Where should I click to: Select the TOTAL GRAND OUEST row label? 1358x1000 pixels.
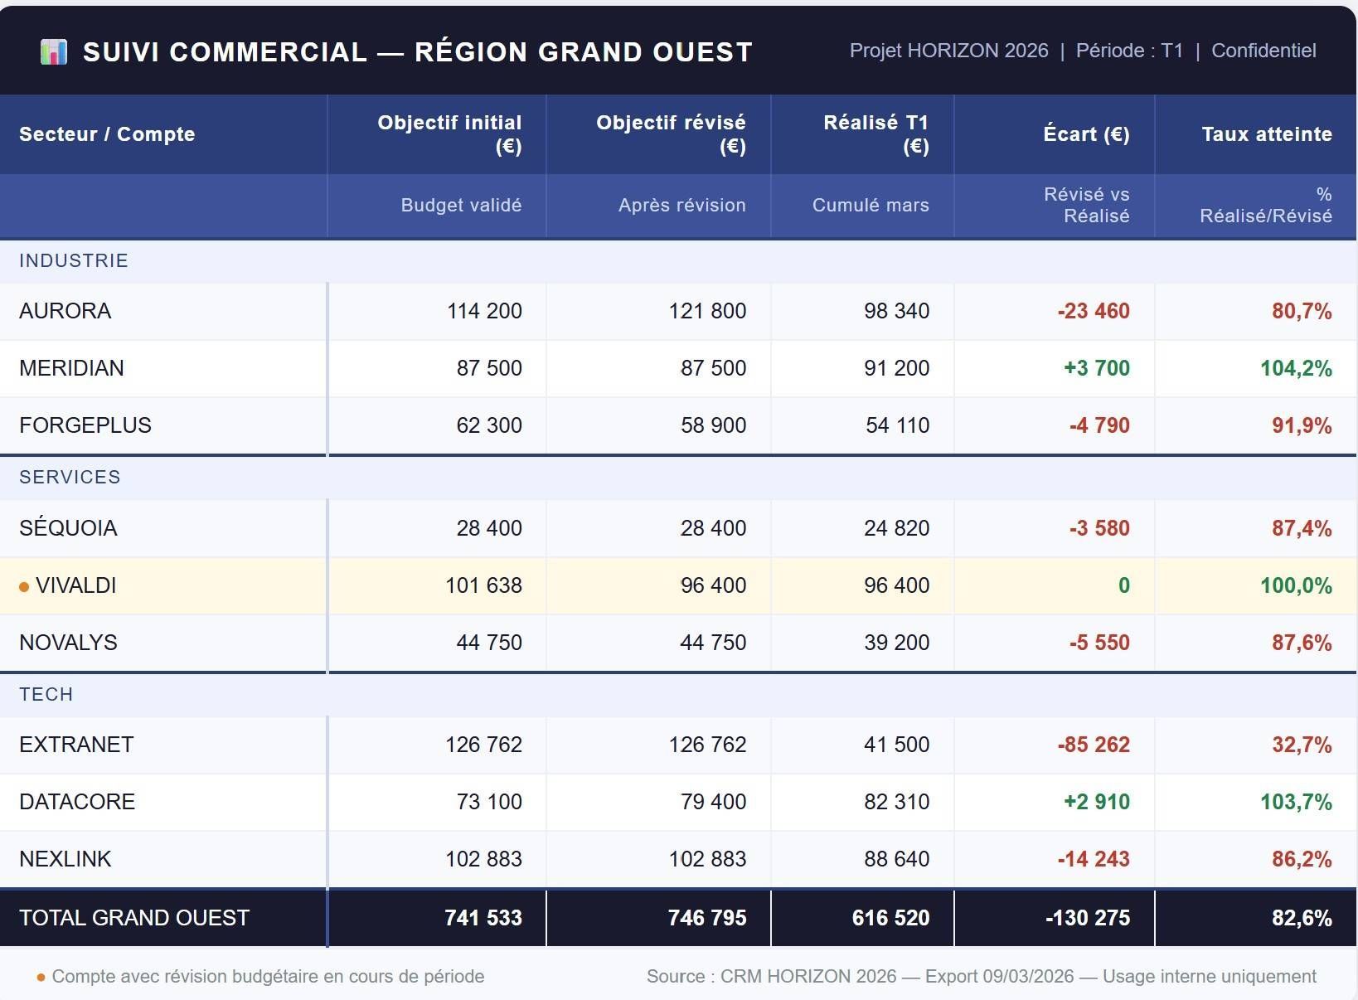tap(134, 919)
